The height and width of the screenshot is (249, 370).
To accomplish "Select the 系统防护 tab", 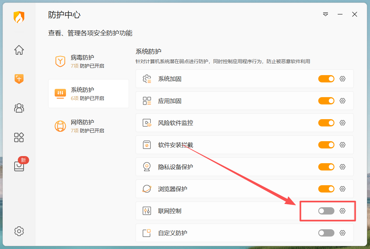I will click(88, 94).
